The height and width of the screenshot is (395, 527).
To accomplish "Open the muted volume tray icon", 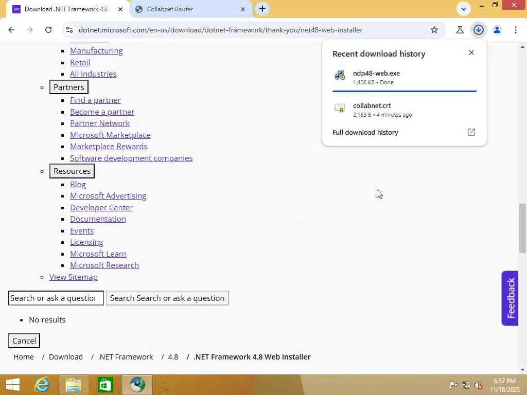I will click(478, 385).
